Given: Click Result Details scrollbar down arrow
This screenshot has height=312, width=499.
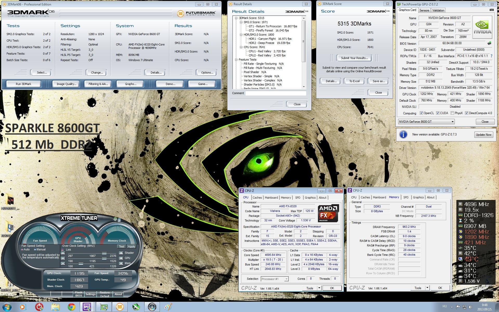Looking at the screenshot, I should pyautogui.click(x=304, y=87).
